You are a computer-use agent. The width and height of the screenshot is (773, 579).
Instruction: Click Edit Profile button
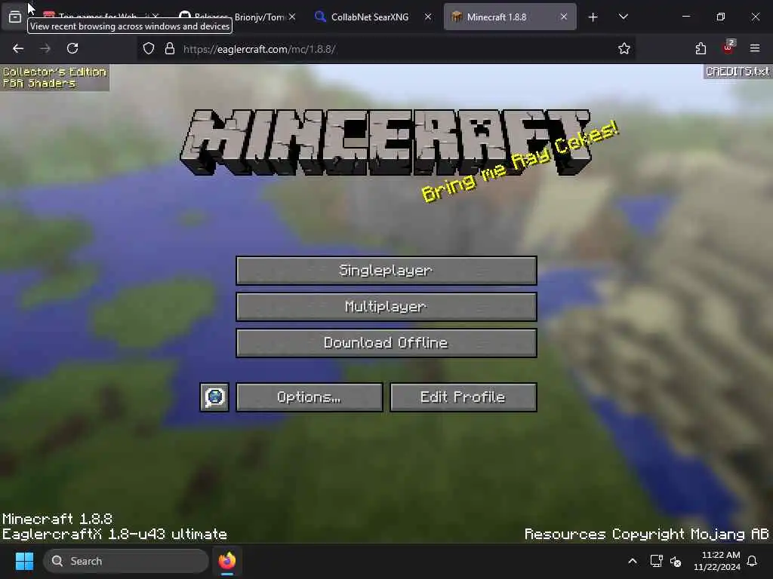coord(463,397)
